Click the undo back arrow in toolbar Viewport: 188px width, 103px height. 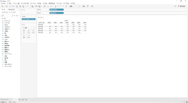click(x=7, y=6)
